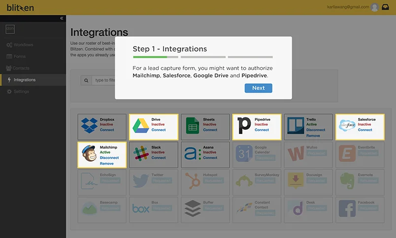The width and height of the screenshot is (396, 238).
Task: Click the Wufoo W icon
Action: pyautogui.click(x=296, y=153)
